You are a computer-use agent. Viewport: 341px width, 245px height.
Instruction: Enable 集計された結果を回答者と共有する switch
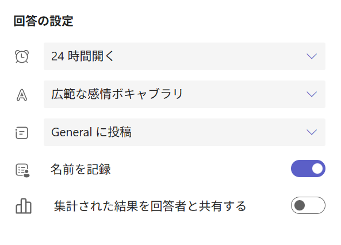pos(308,205)
